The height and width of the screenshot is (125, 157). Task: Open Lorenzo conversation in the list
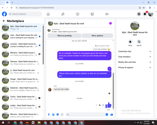coord(21,45)
